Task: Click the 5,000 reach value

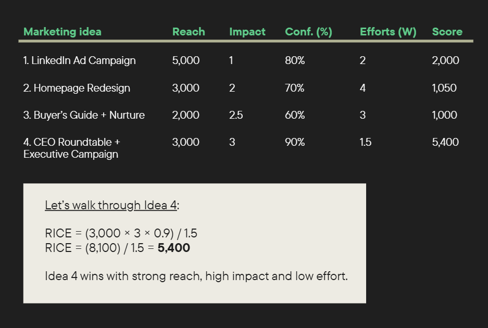Action: (186, 60)
